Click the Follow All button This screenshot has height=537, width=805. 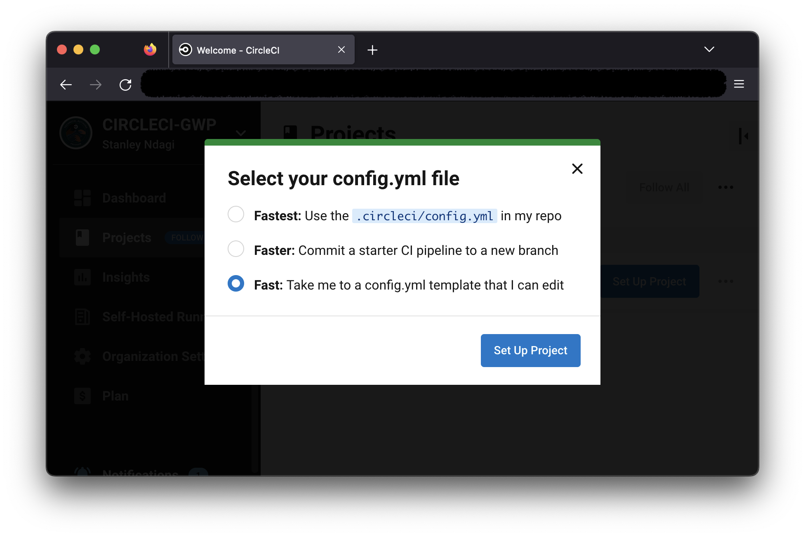664,187
